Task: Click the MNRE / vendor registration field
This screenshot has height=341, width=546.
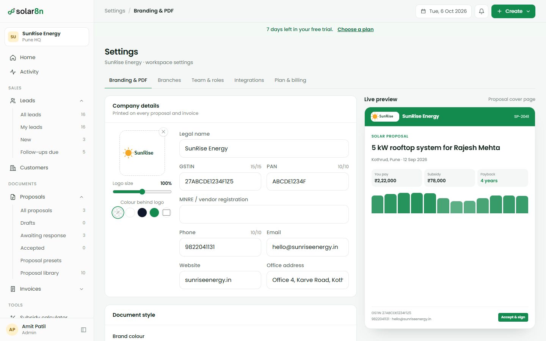Action: point(264,214)
